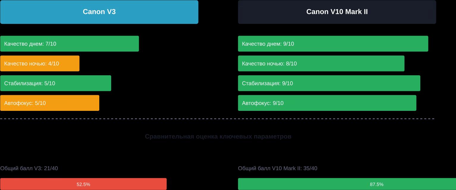Click the 'Общий балл V3: 21/40' label

29,168
